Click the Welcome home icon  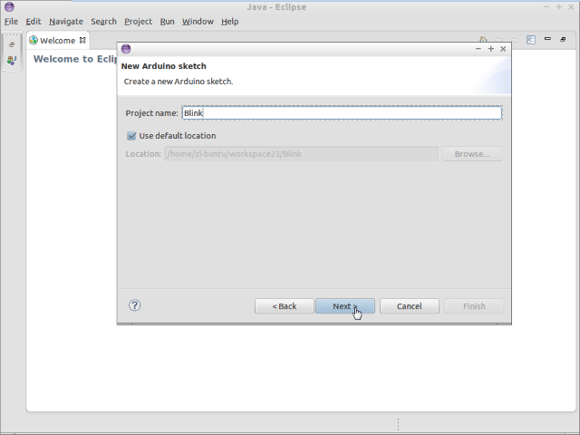pyautogui.click(x=483, y=40)
